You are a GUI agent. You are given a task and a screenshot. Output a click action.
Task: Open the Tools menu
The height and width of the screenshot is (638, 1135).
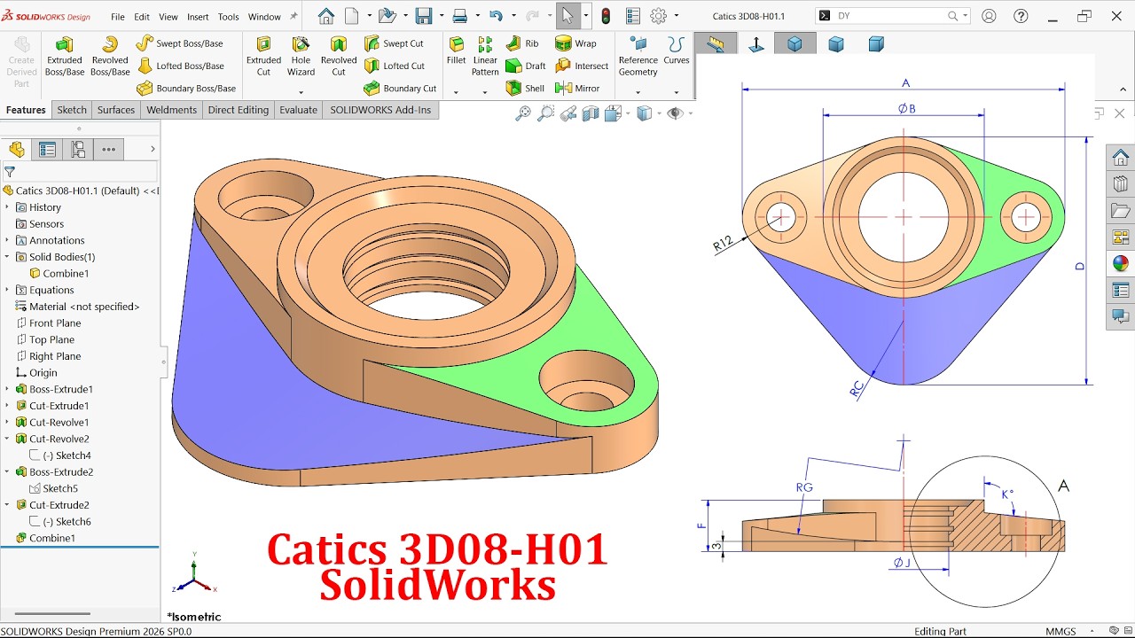click(228, 17)
